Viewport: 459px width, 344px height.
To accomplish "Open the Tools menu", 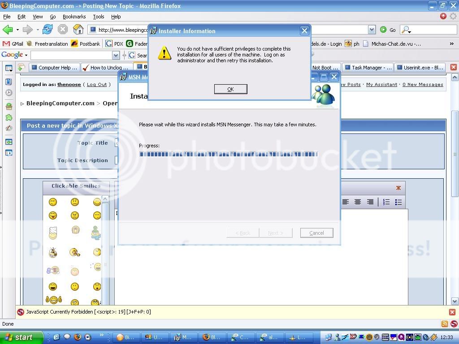I will point(99,17).
